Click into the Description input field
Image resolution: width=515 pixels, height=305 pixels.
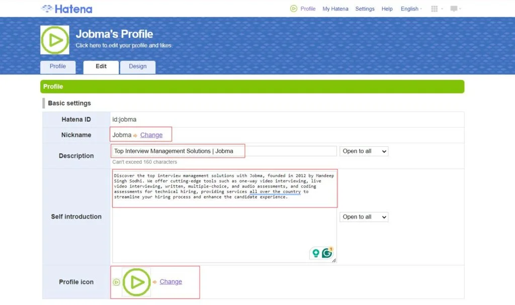[224, 151]
